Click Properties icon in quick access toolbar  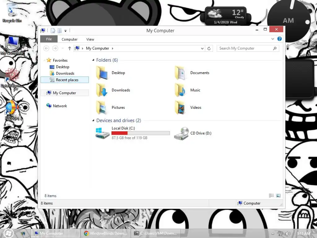(x=53, y=31)
